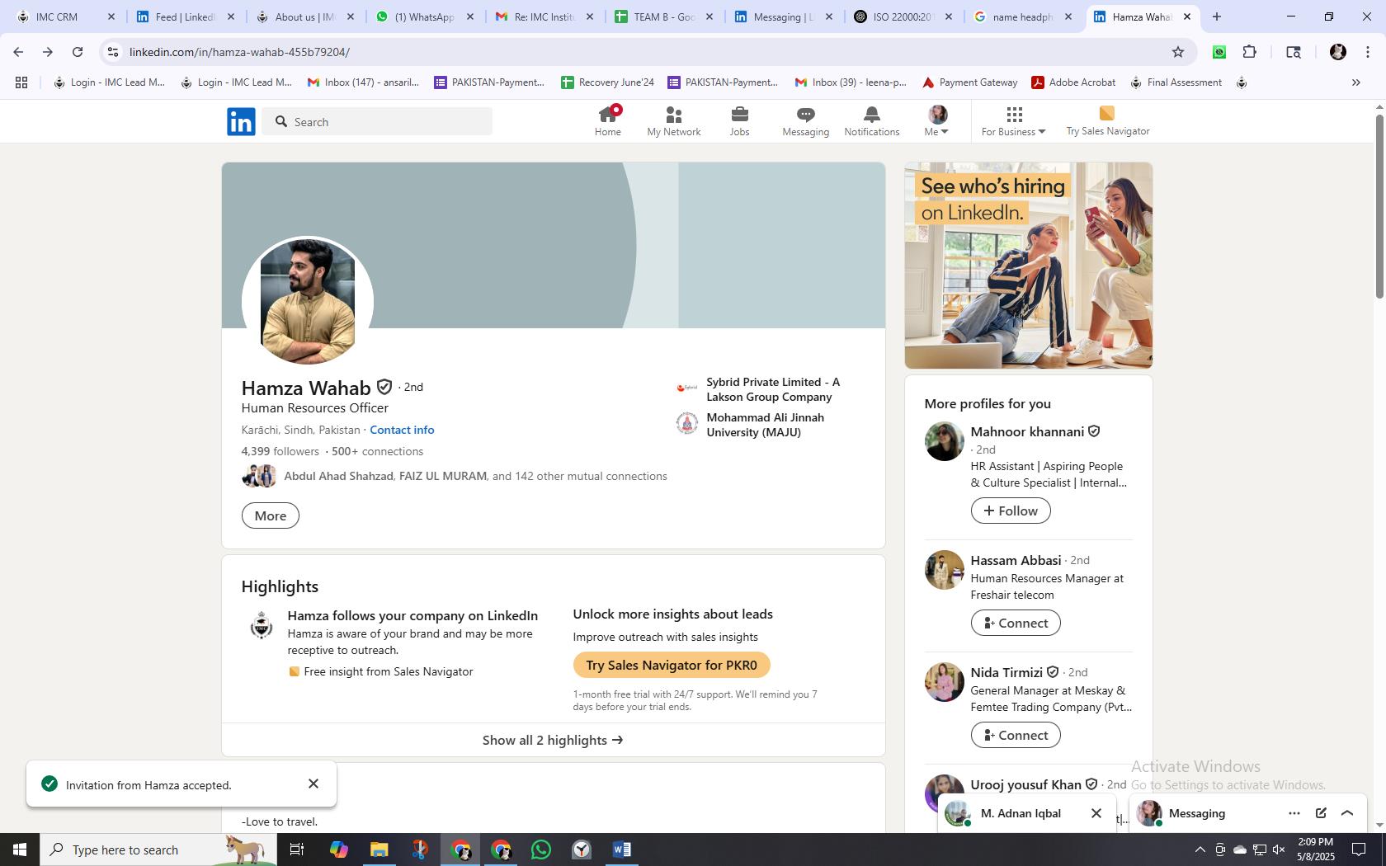Follow Mahnoor khannani
Viewport: 1386px width, 866px height.
[x=1011, y=511]
